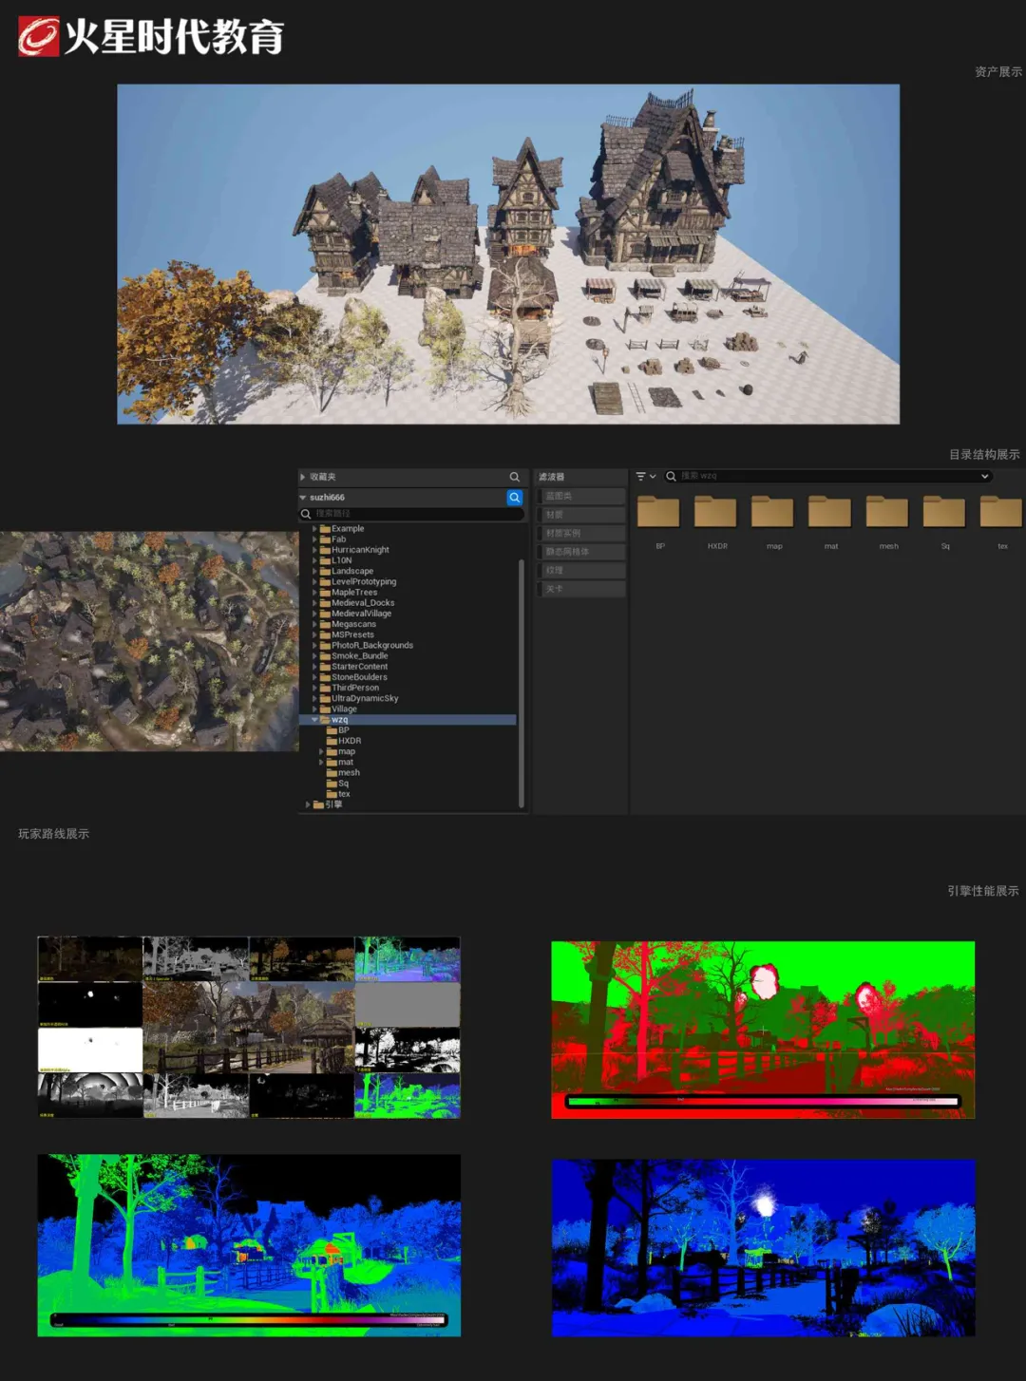Open the asset search history dropdown arrow
Screen dimensions: 1026x1381
[x=984, y=477]
